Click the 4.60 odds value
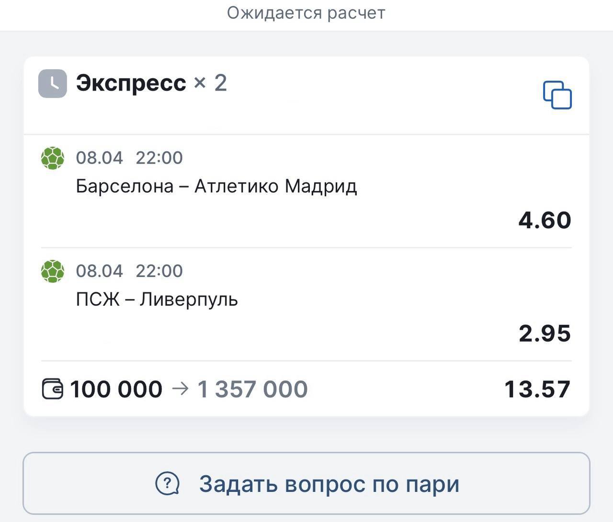The height and width of the screenshot is (522, 613). [x=545, y=220]
